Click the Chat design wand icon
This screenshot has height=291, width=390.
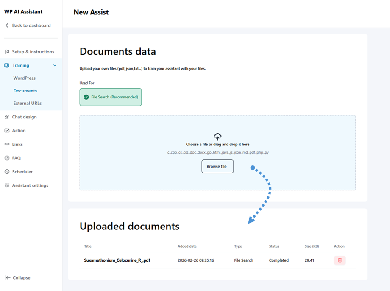(7, 117)
